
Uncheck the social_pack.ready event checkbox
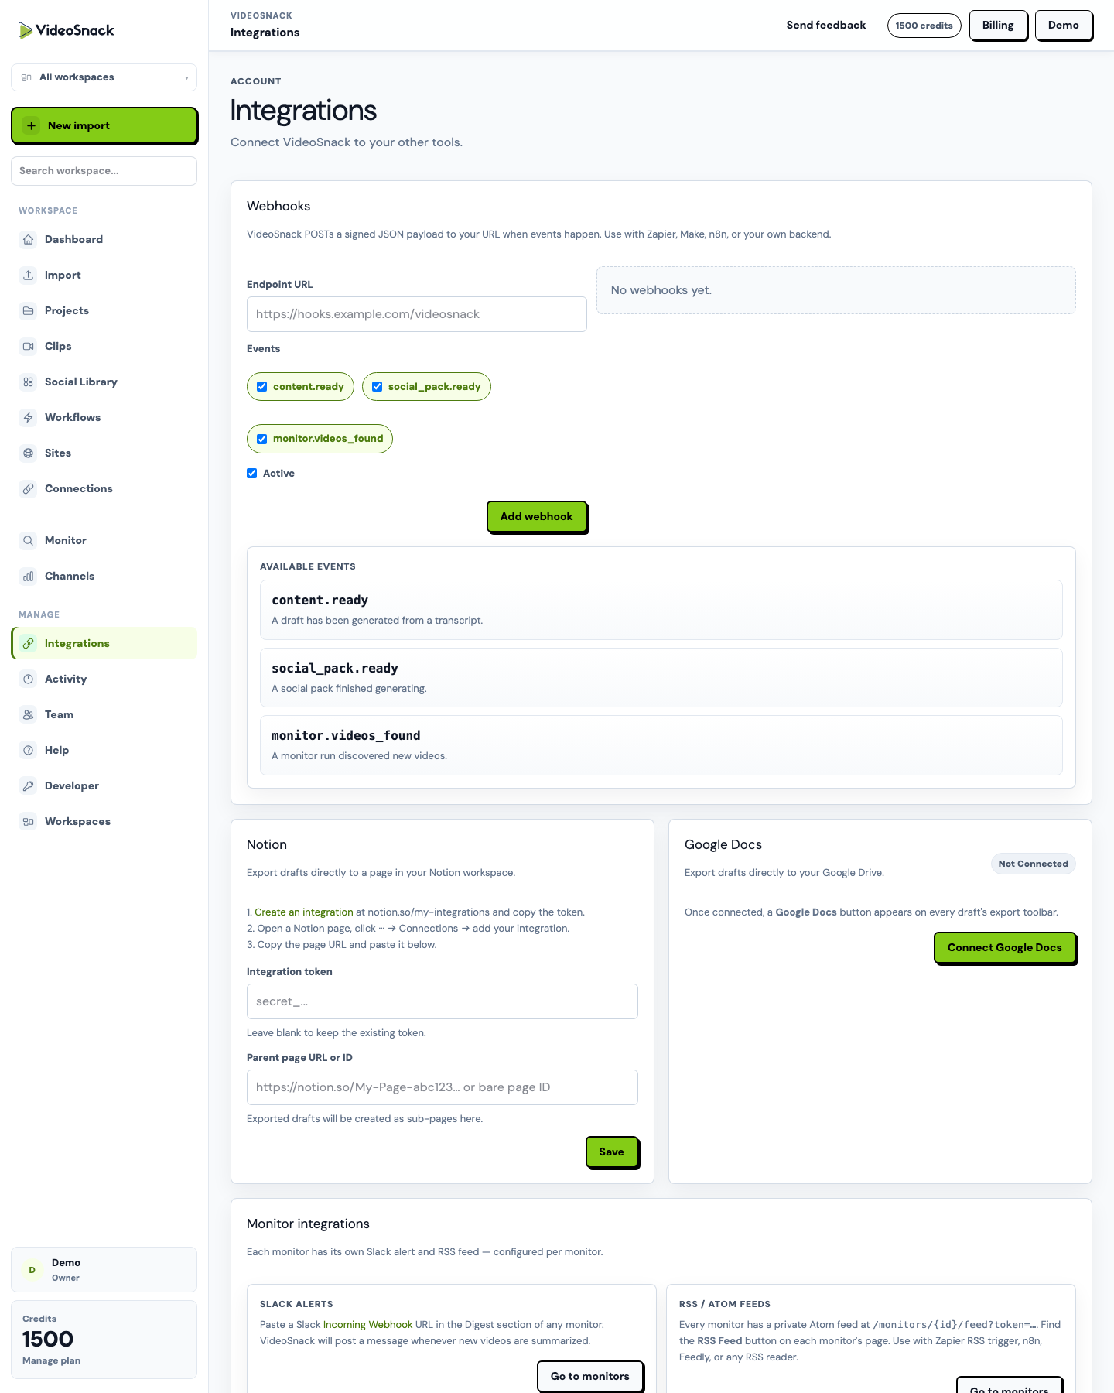click(x=378, y=387)
